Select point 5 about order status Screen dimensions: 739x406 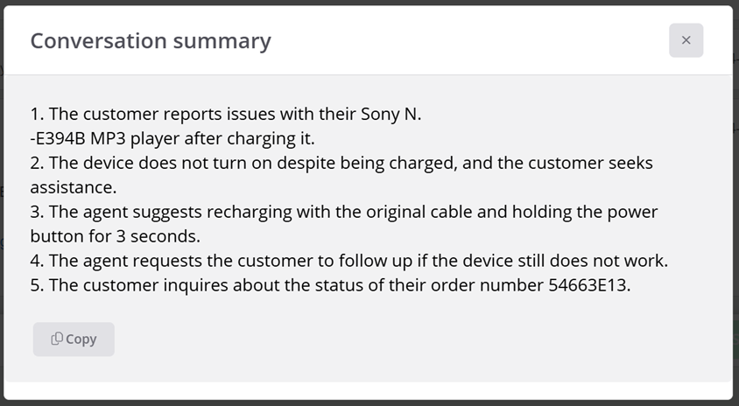(x=330, y=285)
